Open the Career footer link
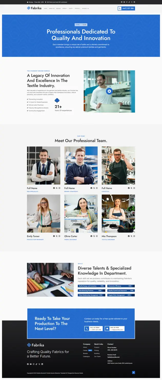162x380 pixels. (85, 350)
